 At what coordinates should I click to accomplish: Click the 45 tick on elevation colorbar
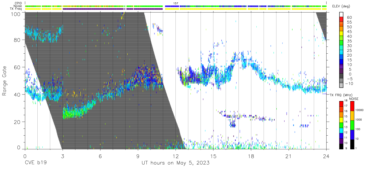(349, 32)
